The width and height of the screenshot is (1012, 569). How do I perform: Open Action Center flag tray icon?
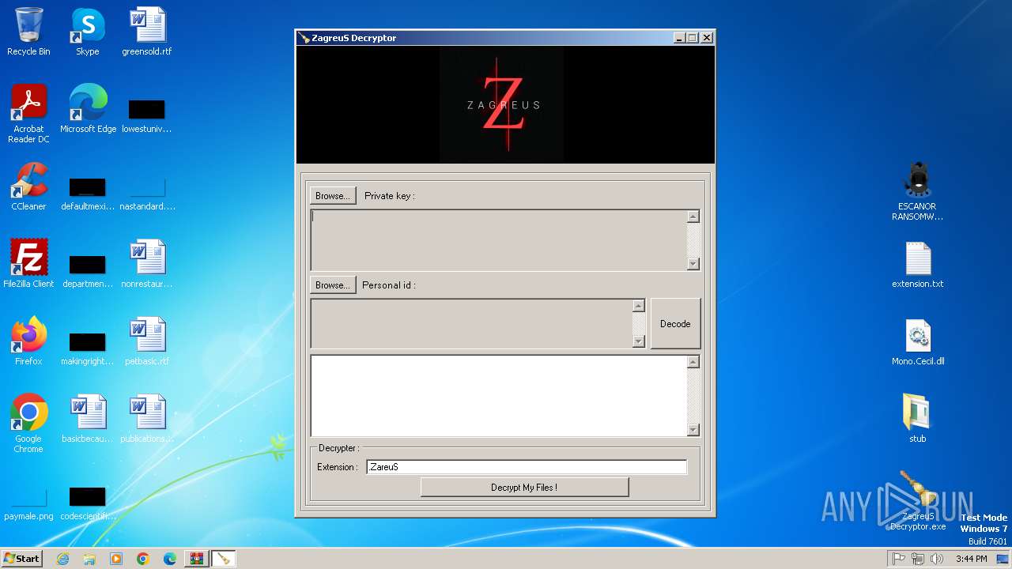(x=898, y=559)
